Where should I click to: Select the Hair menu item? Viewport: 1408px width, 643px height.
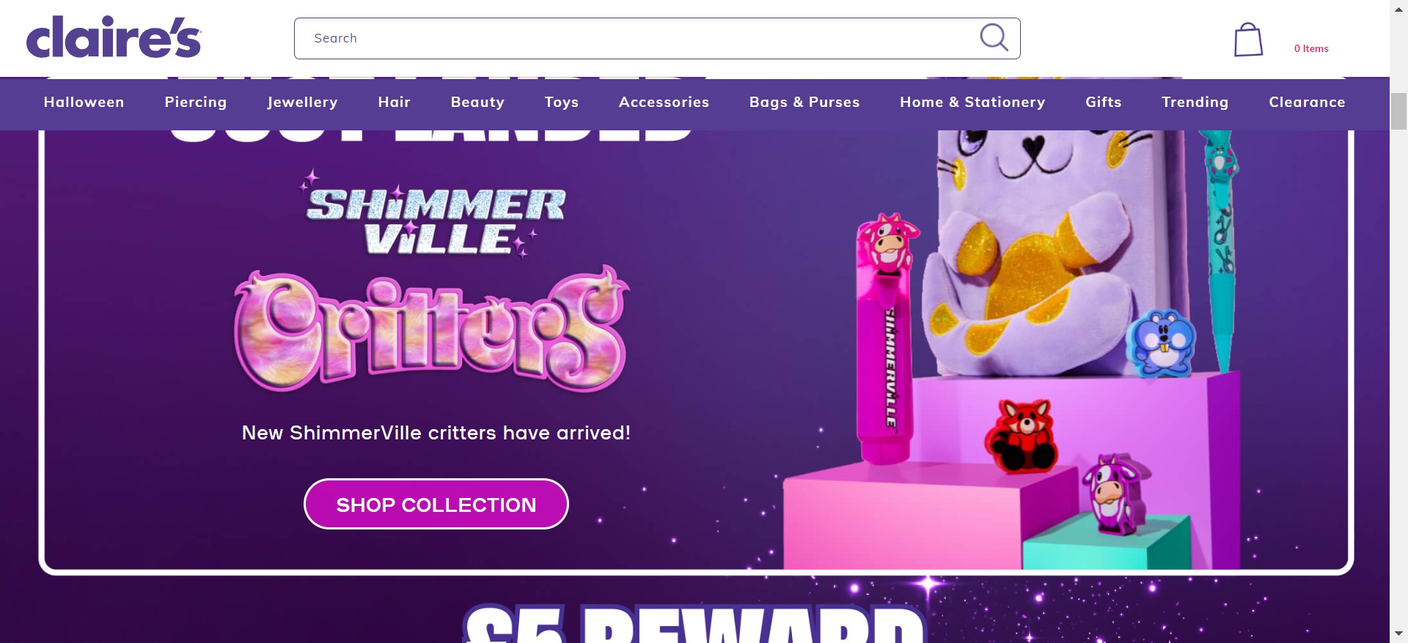click(x=395, y=103)
